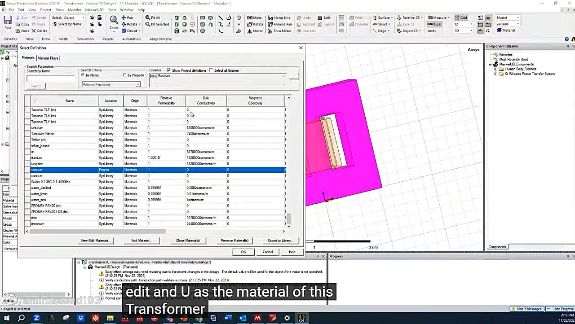Click the Material icon in ribbon
The width and height of the screenshot is (575, 324).
pos(506,31)
